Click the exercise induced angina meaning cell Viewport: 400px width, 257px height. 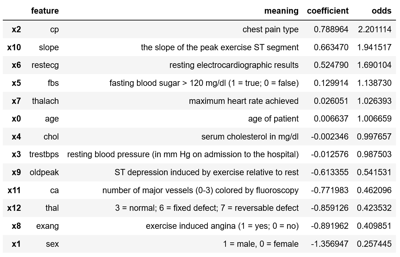[222, 226]
